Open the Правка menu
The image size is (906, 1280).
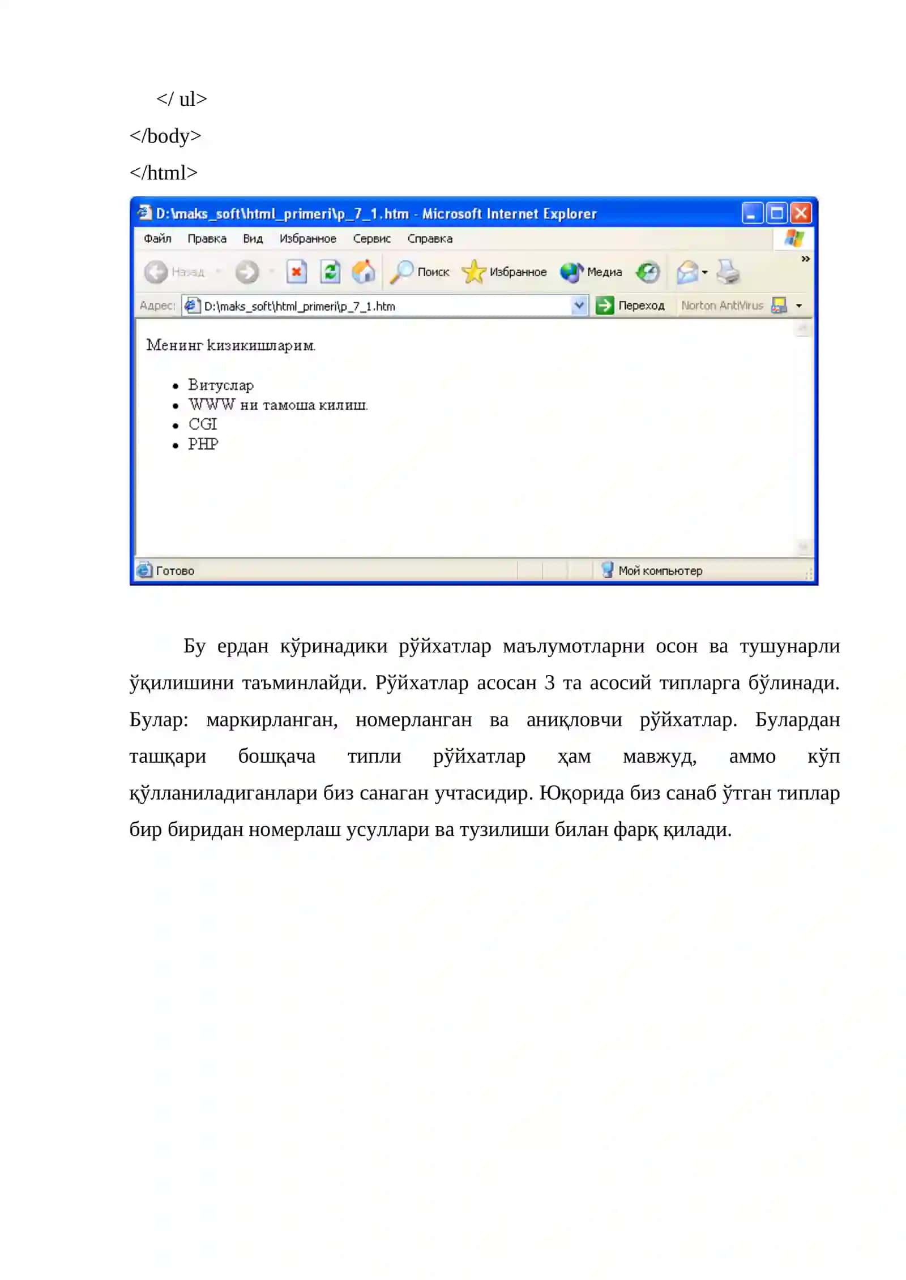pos(207,239)
